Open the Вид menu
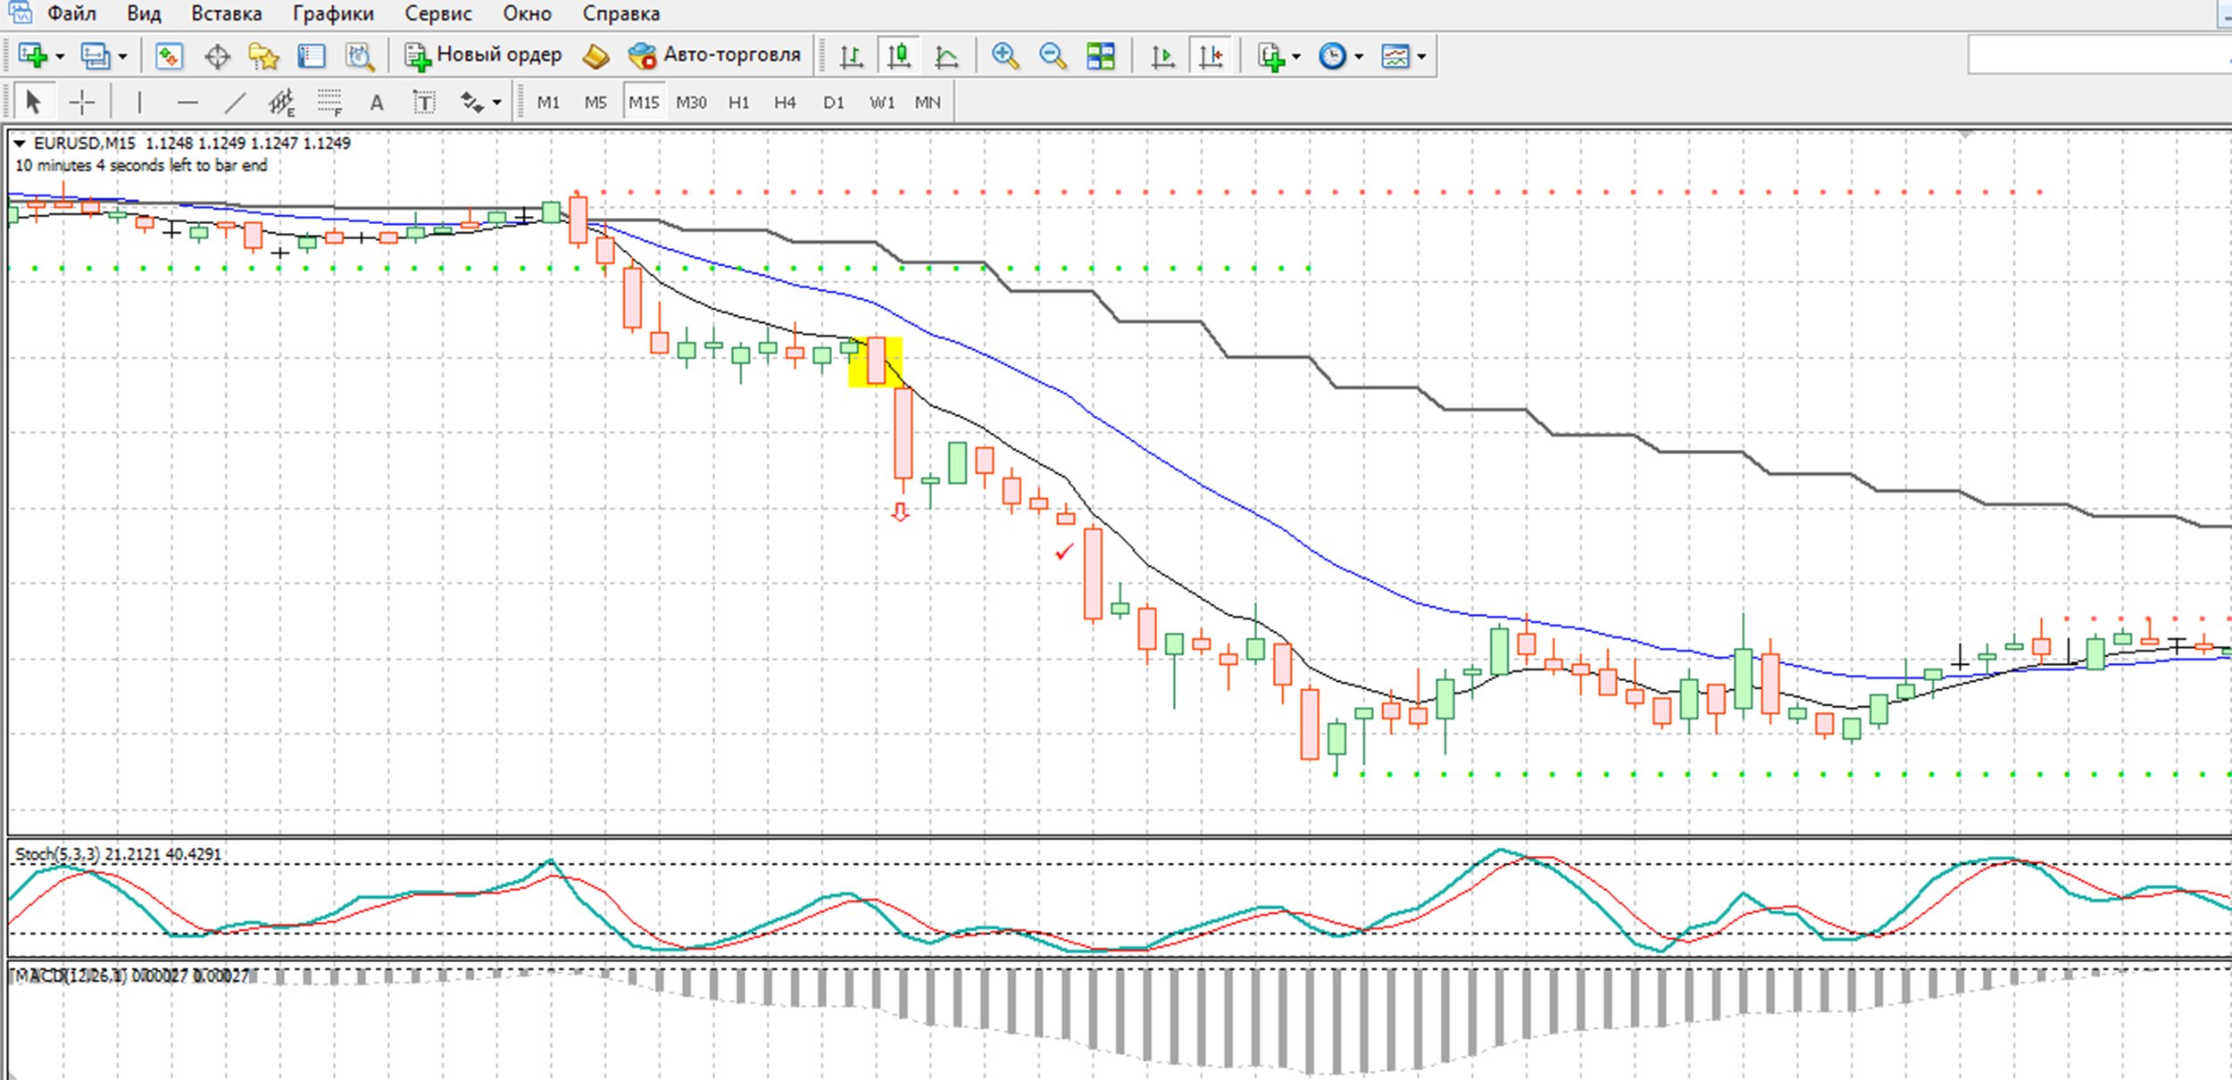This screenshot has height=1080, width=2232. pos(144,13)
